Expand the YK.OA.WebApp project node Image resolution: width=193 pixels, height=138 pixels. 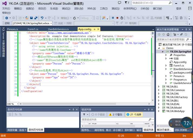tap(159, 111)
